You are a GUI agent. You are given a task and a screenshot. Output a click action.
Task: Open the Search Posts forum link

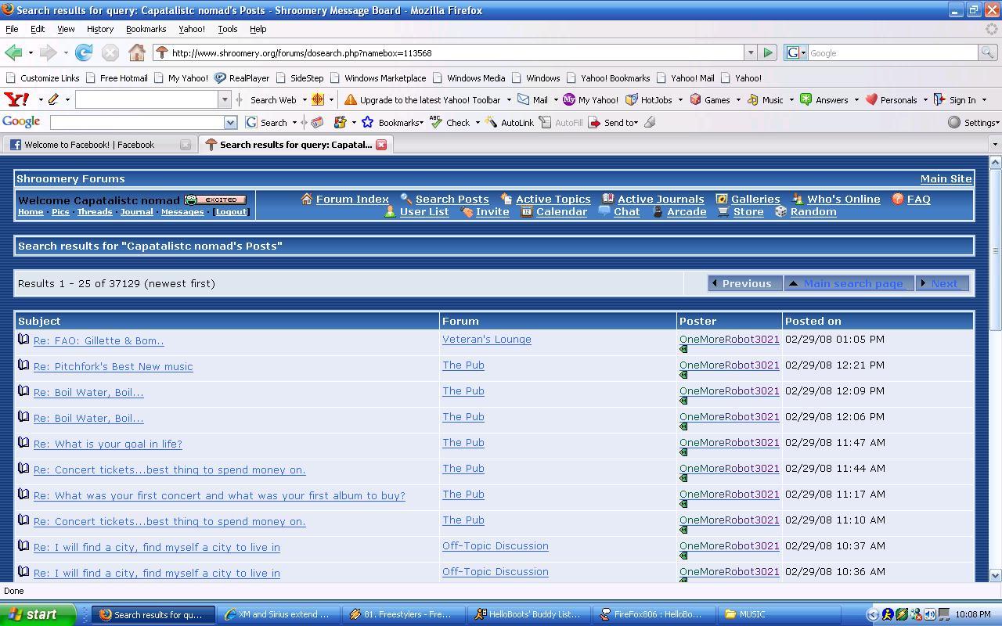[x=452, y=199]
